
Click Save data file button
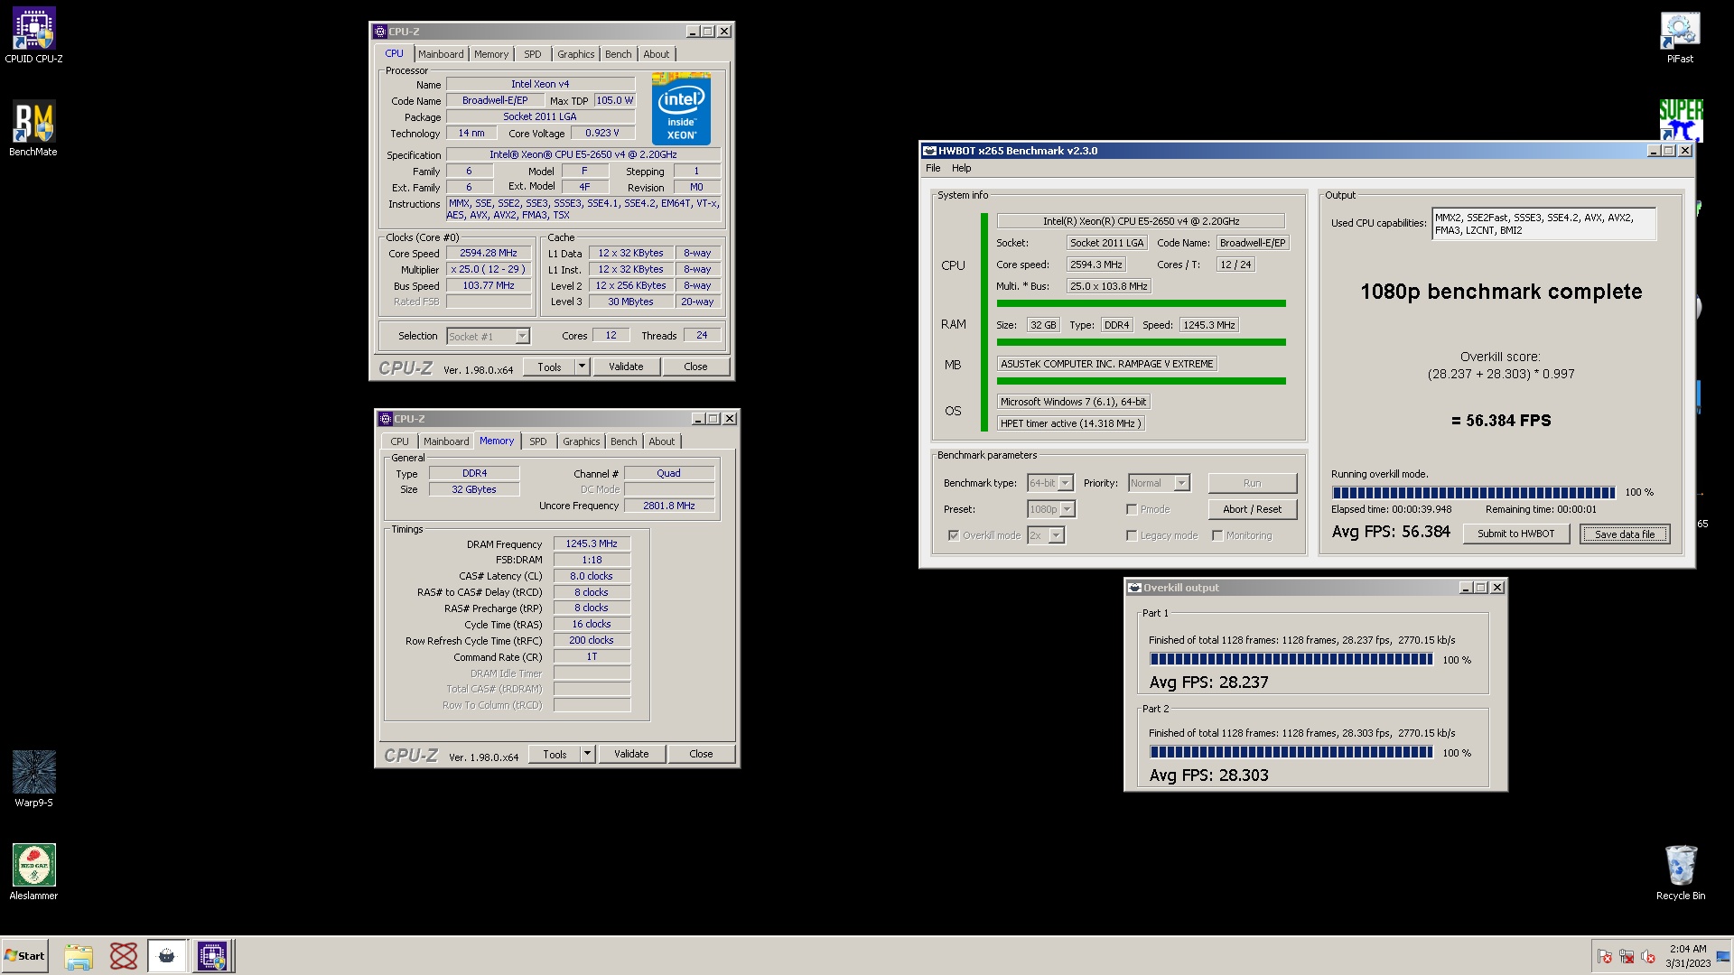point(1625,534)
